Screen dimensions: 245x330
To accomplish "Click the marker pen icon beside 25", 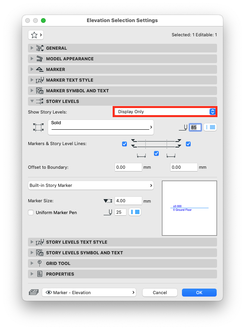I will (108, 212).
